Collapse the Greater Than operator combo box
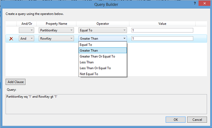Screen dimensions: 212x128 (103, 39)
